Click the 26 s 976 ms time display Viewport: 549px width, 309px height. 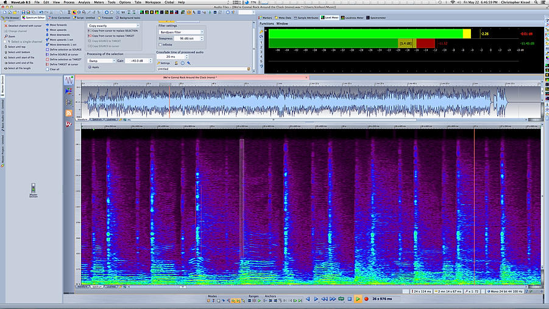pyautogui.click(x=382, y=299)
